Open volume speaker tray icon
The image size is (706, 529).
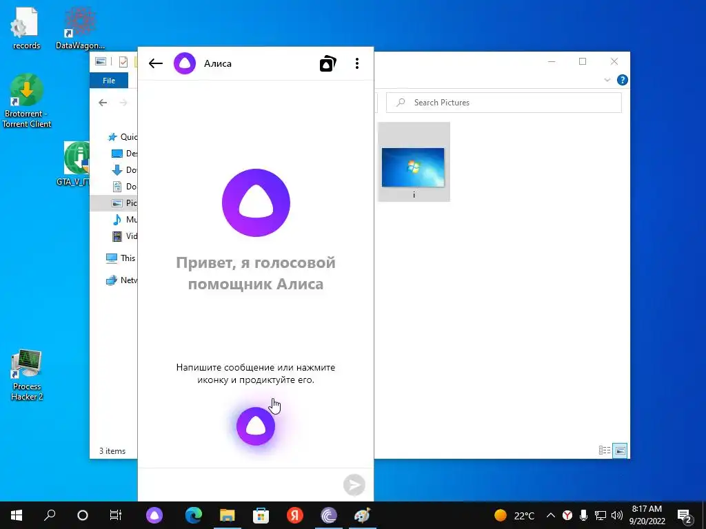tap(617, 515)
